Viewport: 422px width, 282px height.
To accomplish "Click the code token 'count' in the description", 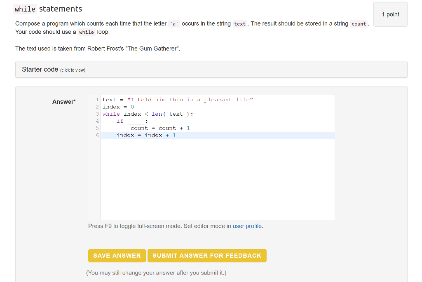I will tap(359, 23).
